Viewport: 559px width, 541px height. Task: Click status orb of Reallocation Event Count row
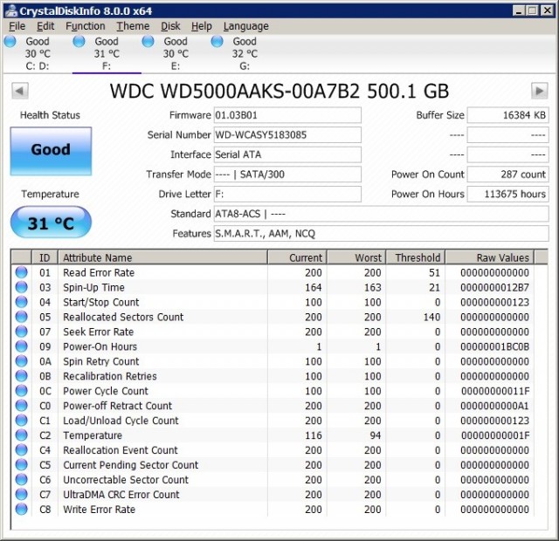tap(21, 450)
